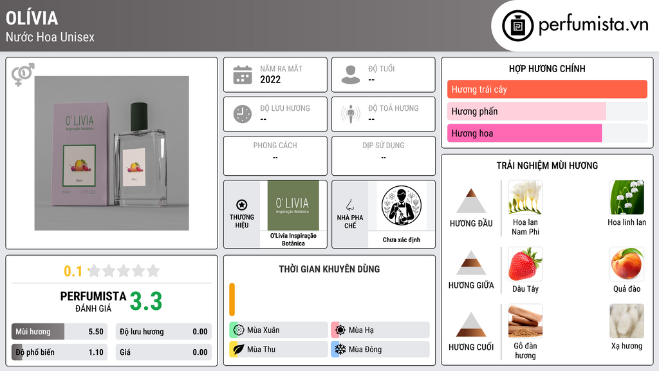Click the Mùa Xuân flower icon

pyautogui.click(x=239, y=330)
